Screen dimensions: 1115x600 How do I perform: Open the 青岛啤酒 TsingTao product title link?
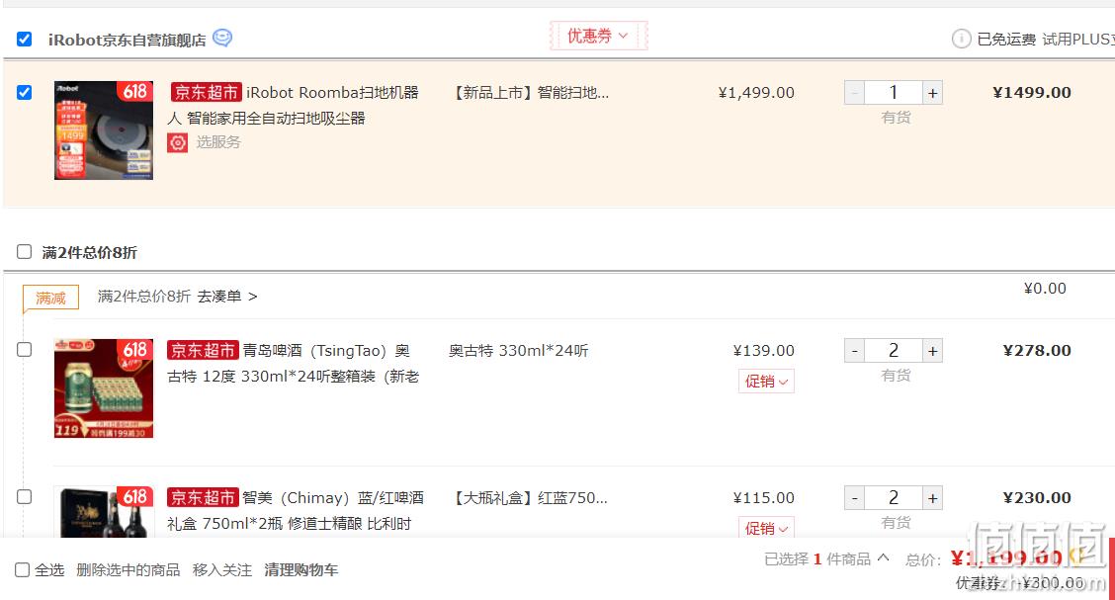[293, 364]
